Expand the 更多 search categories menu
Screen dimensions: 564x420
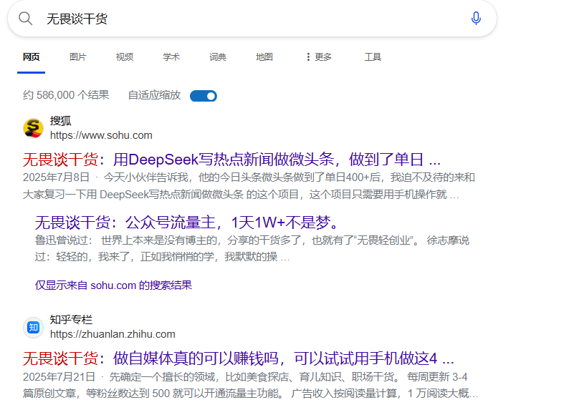click(x=319, y=57)
